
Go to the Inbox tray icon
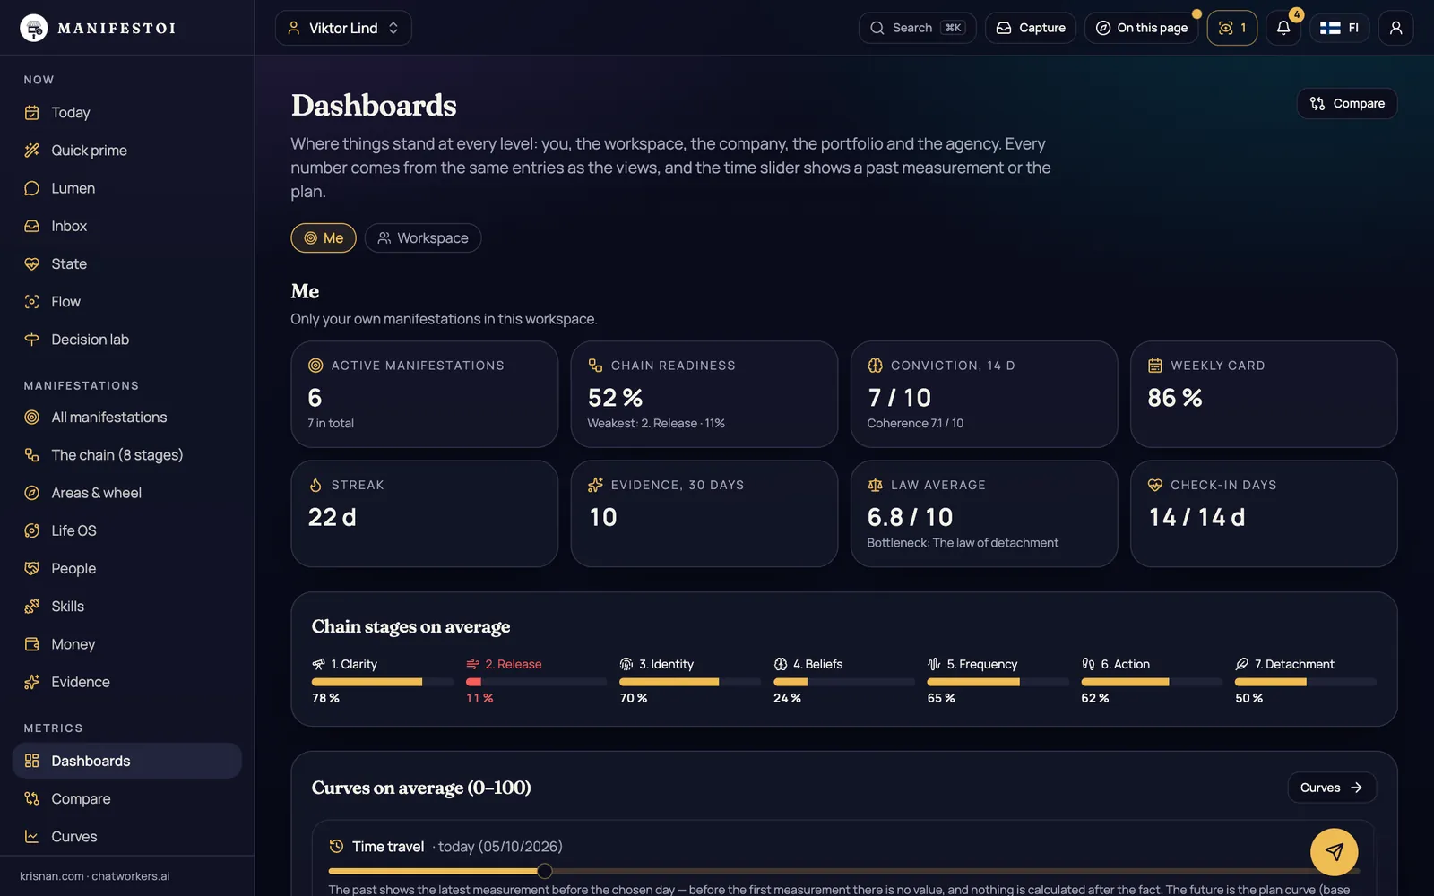tap(32, 226)
